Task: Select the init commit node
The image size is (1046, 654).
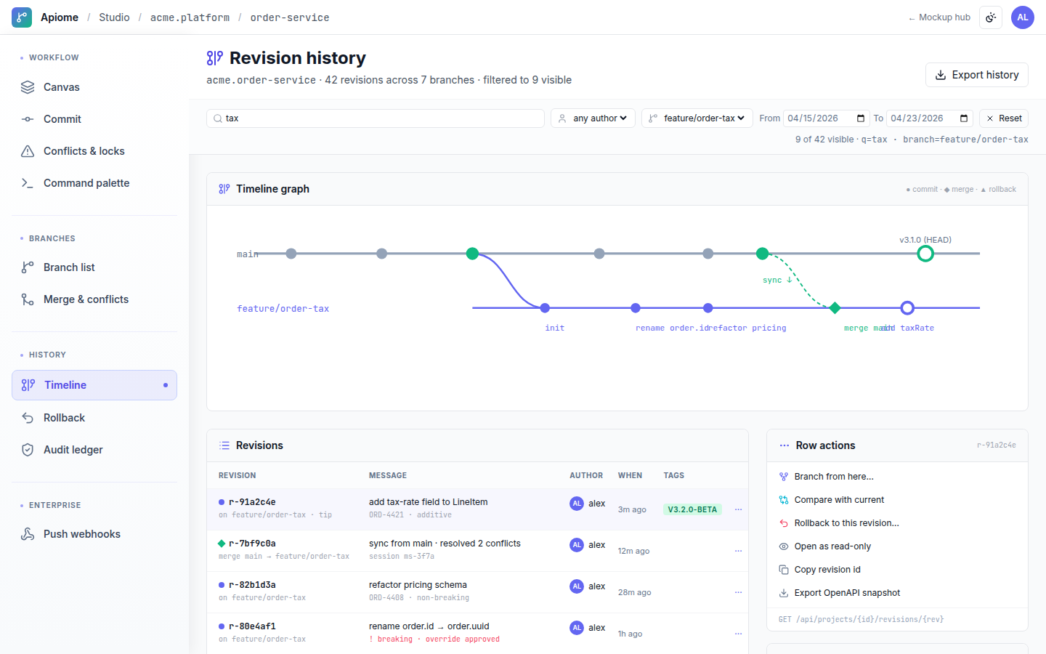Action: point(545,308)
